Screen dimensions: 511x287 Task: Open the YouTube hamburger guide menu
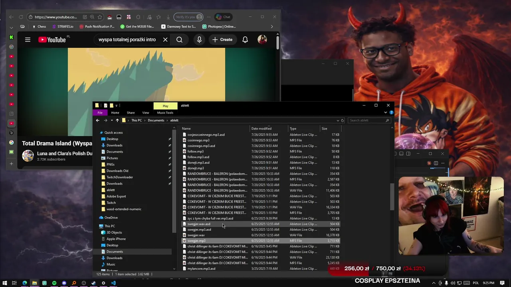(28, 39)
